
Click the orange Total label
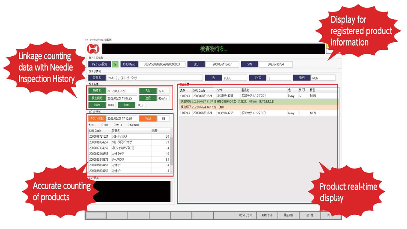tap(148, 118)
